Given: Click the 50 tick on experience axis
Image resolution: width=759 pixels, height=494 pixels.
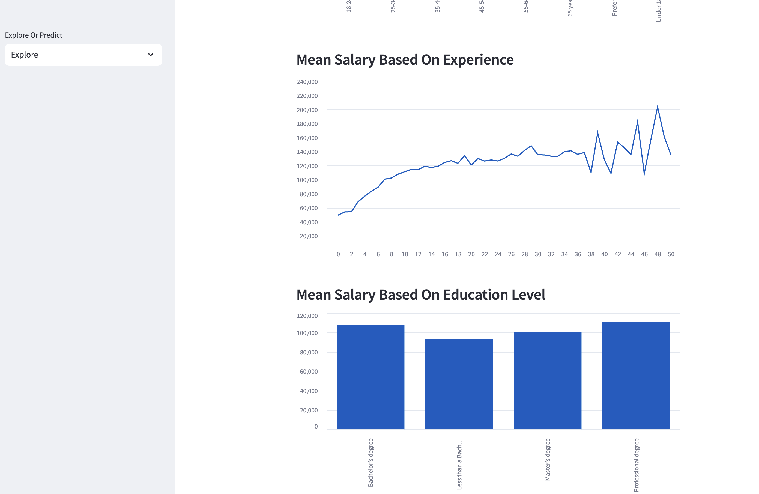Looking at the screenshot, I should click(x=671, y=254).
